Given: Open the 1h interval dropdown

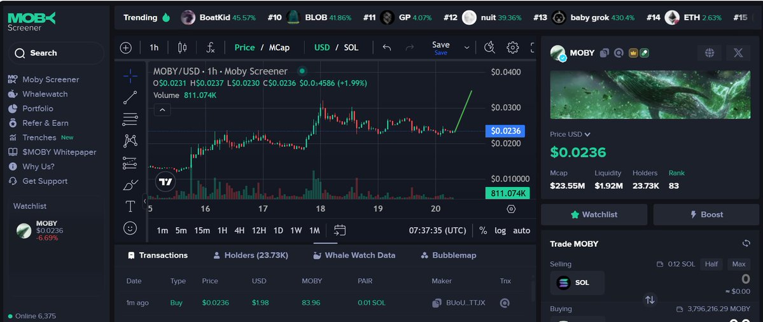Looking at the screenshot, I should point(154,48).
